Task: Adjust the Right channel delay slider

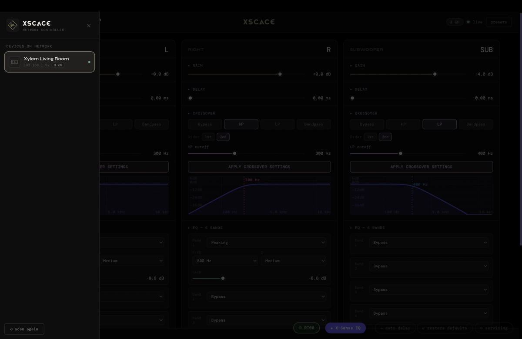Action: (246, 98)
